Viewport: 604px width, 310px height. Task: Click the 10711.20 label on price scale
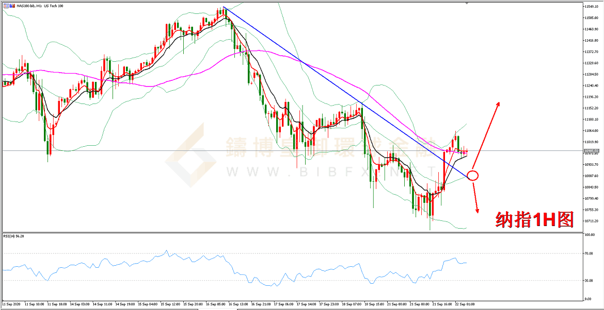click(x=591, y=221)
